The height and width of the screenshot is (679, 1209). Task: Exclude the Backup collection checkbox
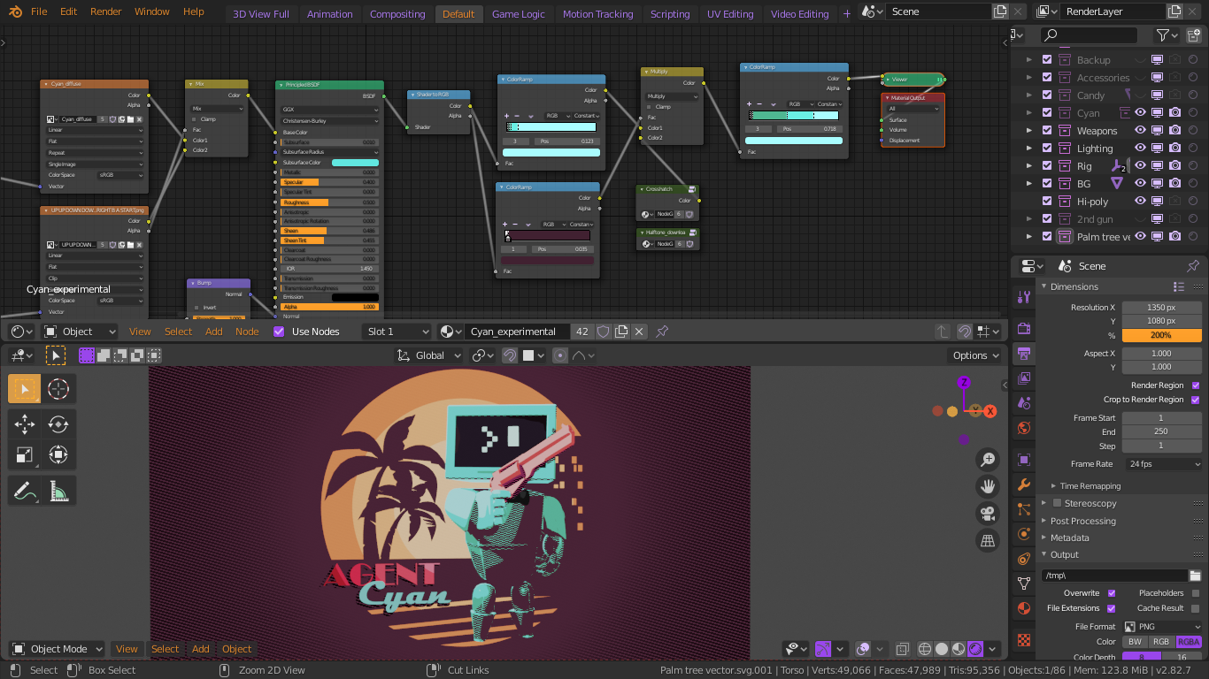click(1047, 60)
